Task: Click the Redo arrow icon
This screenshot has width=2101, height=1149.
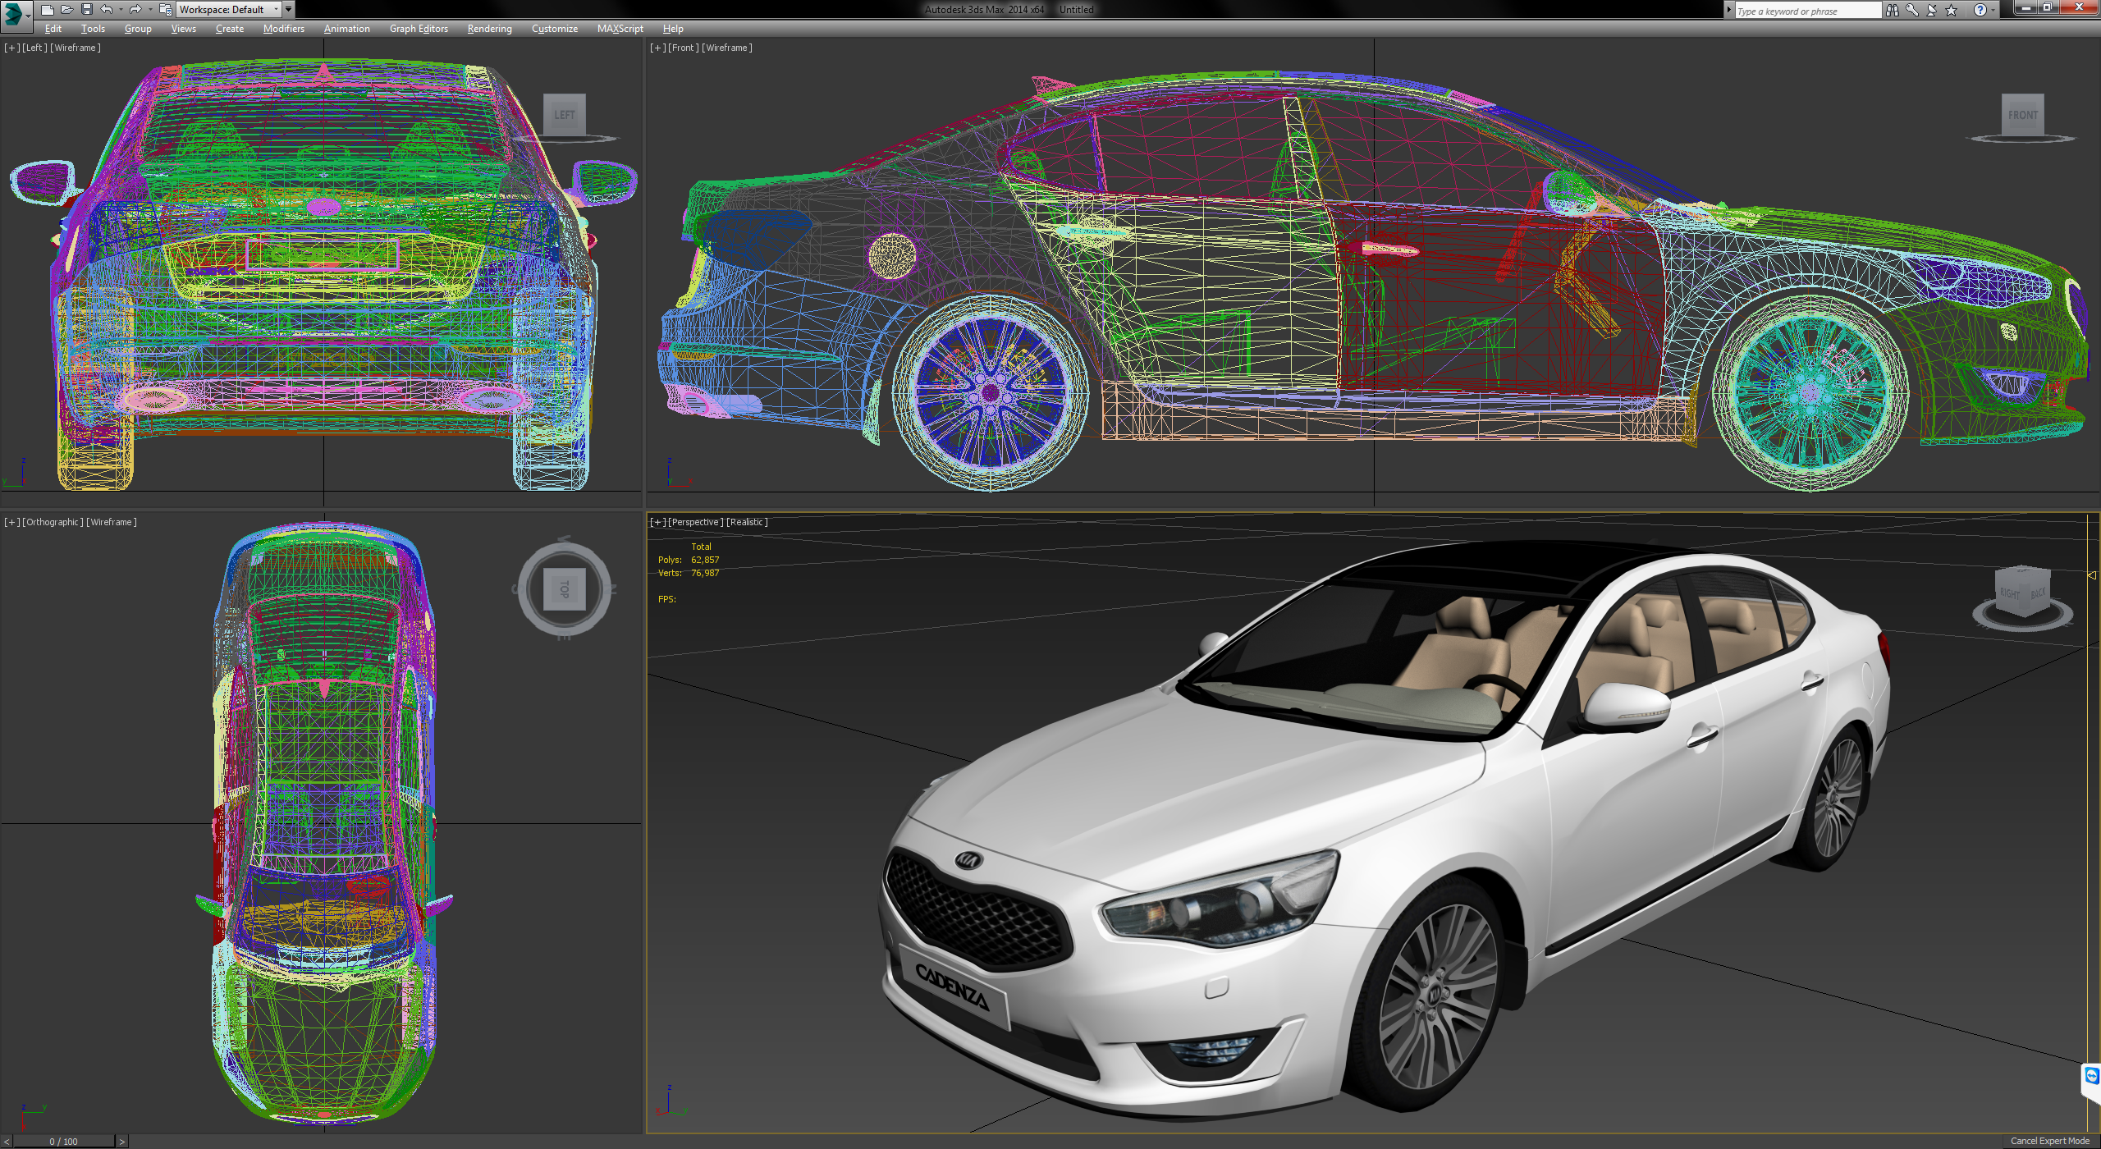Action: pos(135,10)
